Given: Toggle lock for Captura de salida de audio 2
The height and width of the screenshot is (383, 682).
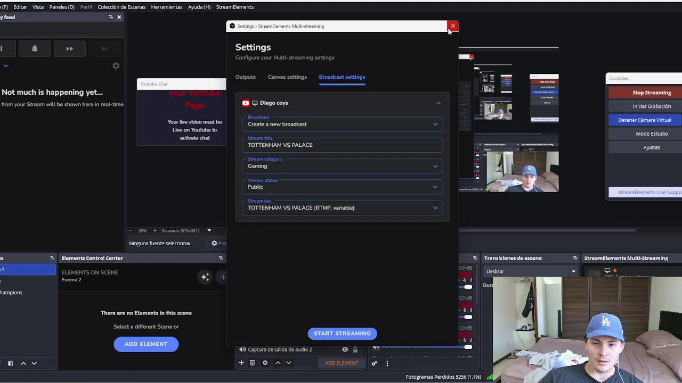Looking at the screenshot, I should (x=355, y=349).
